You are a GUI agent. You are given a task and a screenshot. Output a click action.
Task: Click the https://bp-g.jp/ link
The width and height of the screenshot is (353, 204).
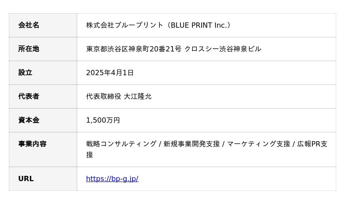coord(112,179)
